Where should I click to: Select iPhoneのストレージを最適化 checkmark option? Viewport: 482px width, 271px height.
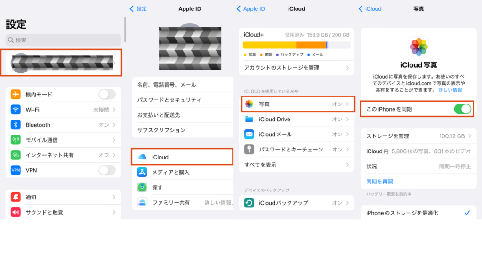coord(467,213)
